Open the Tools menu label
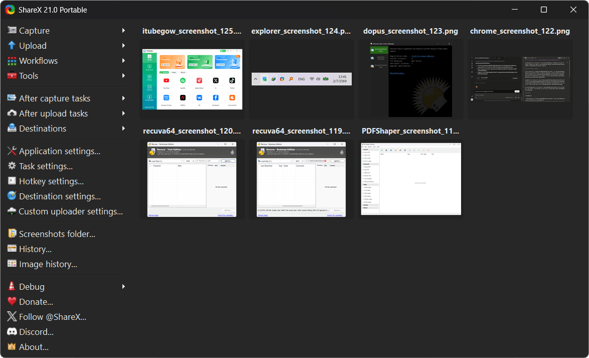Image resolution: width=589 pixels, height=358 pixels. 29,76
